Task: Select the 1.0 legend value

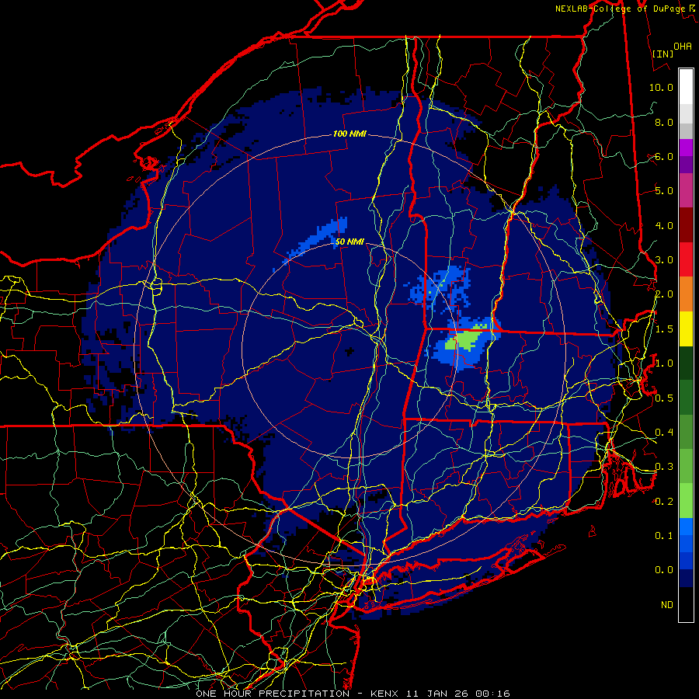Action: 664,363
